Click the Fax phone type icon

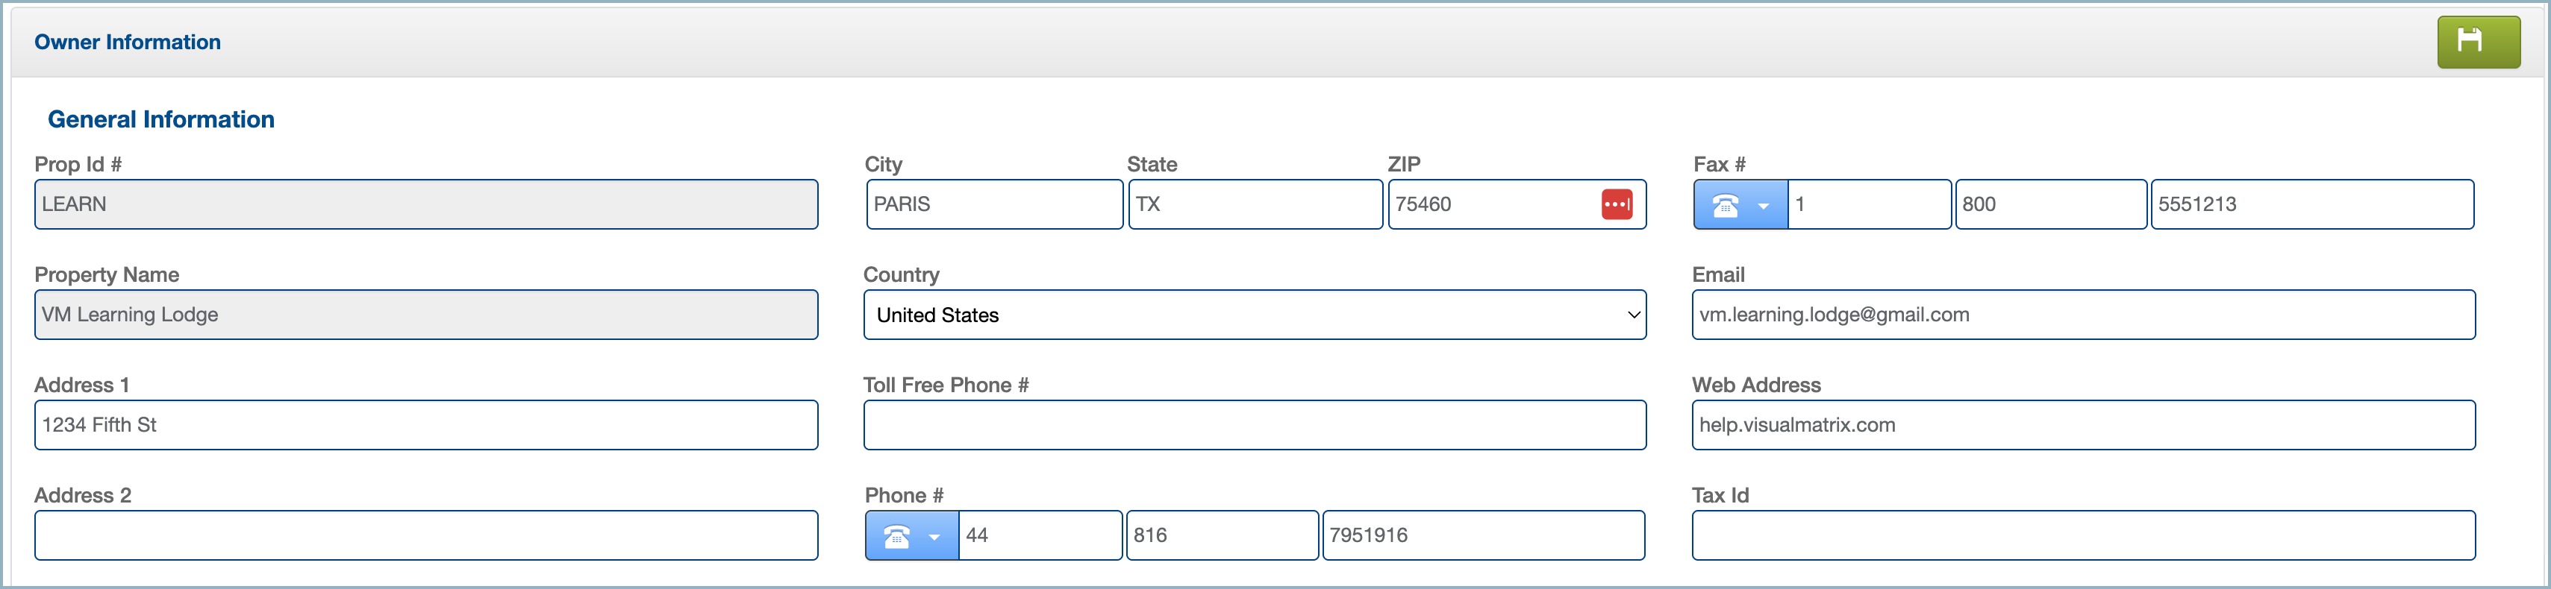tap(1725, 205)
